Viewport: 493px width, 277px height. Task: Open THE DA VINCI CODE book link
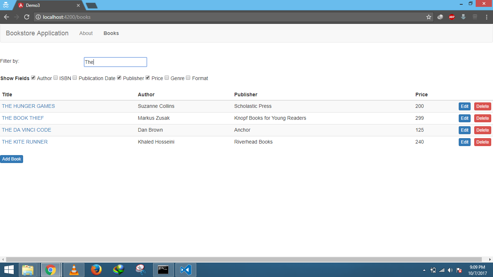click(27, 130)
